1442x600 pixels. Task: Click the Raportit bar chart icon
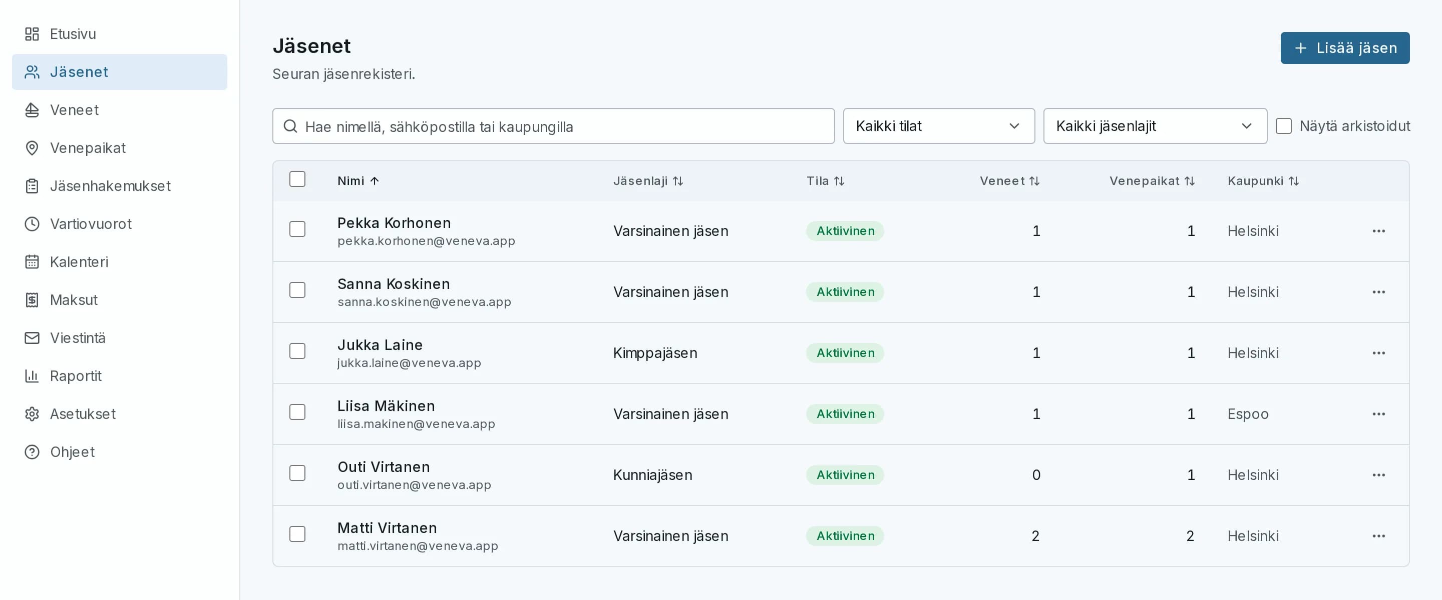[32, 376]
